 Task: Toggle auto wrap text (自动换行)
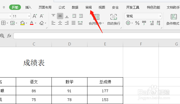click(x=114, y=20)
